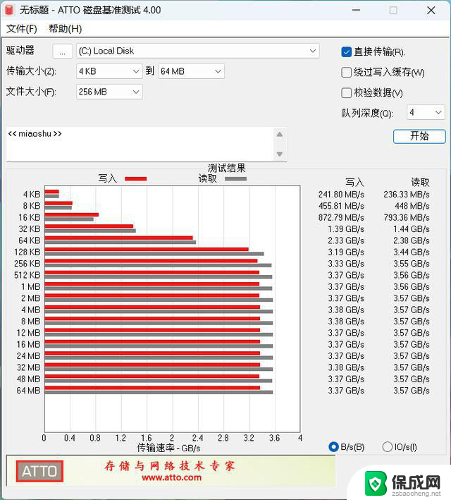
Task: Click the ATTO app icon in title bar
Action: click(x=9, y=10)
